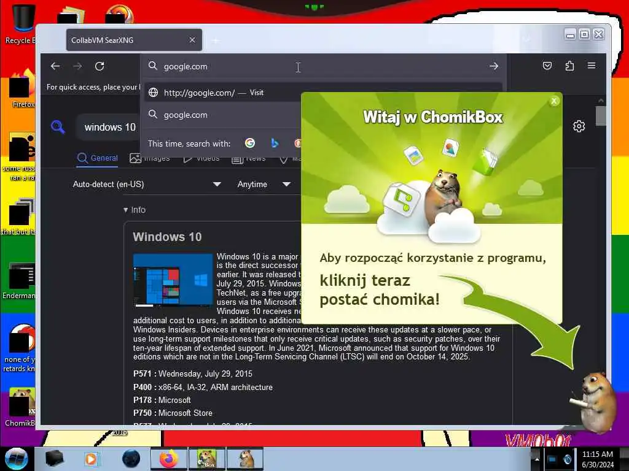Open SearXNG preferences gear icon
The width and height of the screenshot is (629, 471).
[x=579, y=126]
